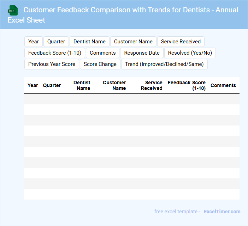Select the Quarter tag
This screenshot has height=226, width=248.
[x=56, y=42]
